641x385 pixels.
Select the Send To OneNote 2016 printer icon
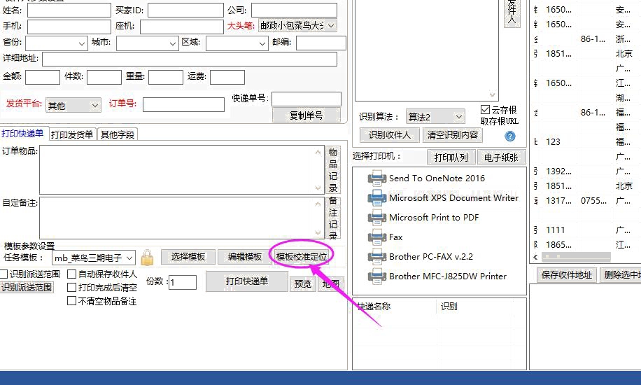378,178
